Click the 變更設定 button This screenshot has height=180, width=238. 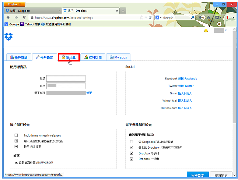point(198,175)
